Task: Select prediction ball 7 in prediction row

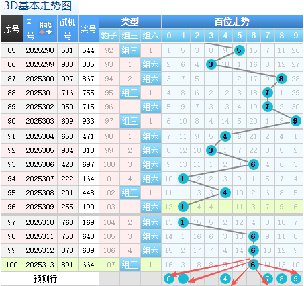Action: (x=267, y=279)
